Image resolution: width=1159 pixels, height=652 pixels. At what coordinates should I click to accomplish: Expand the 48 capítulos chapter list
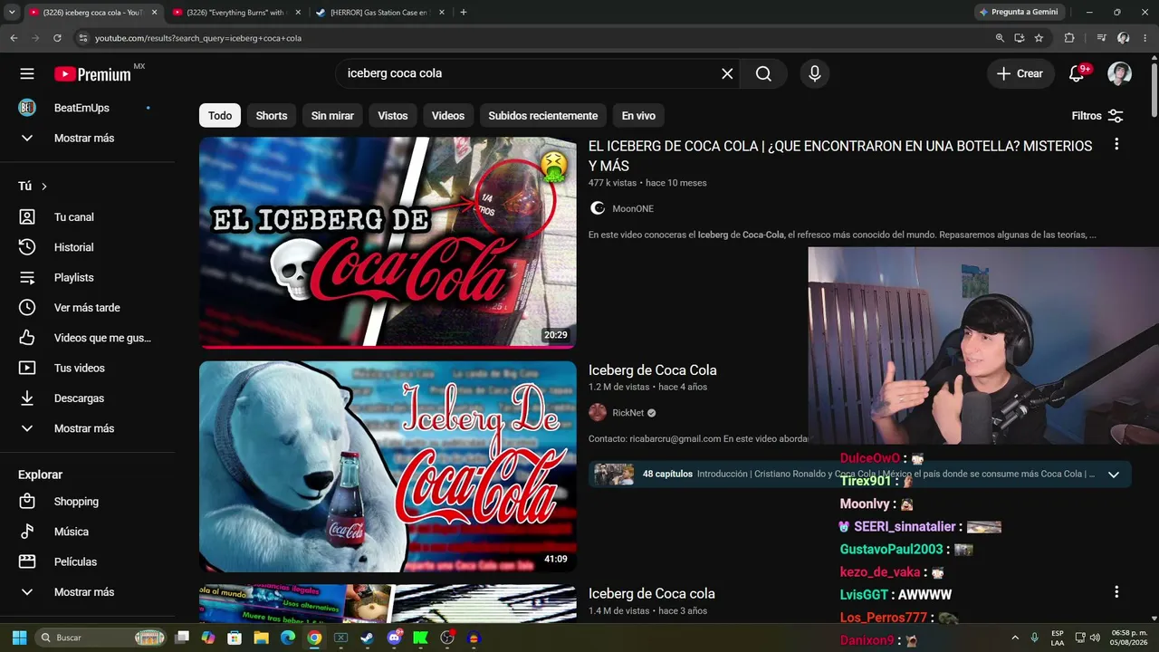tap(1114, 474)
